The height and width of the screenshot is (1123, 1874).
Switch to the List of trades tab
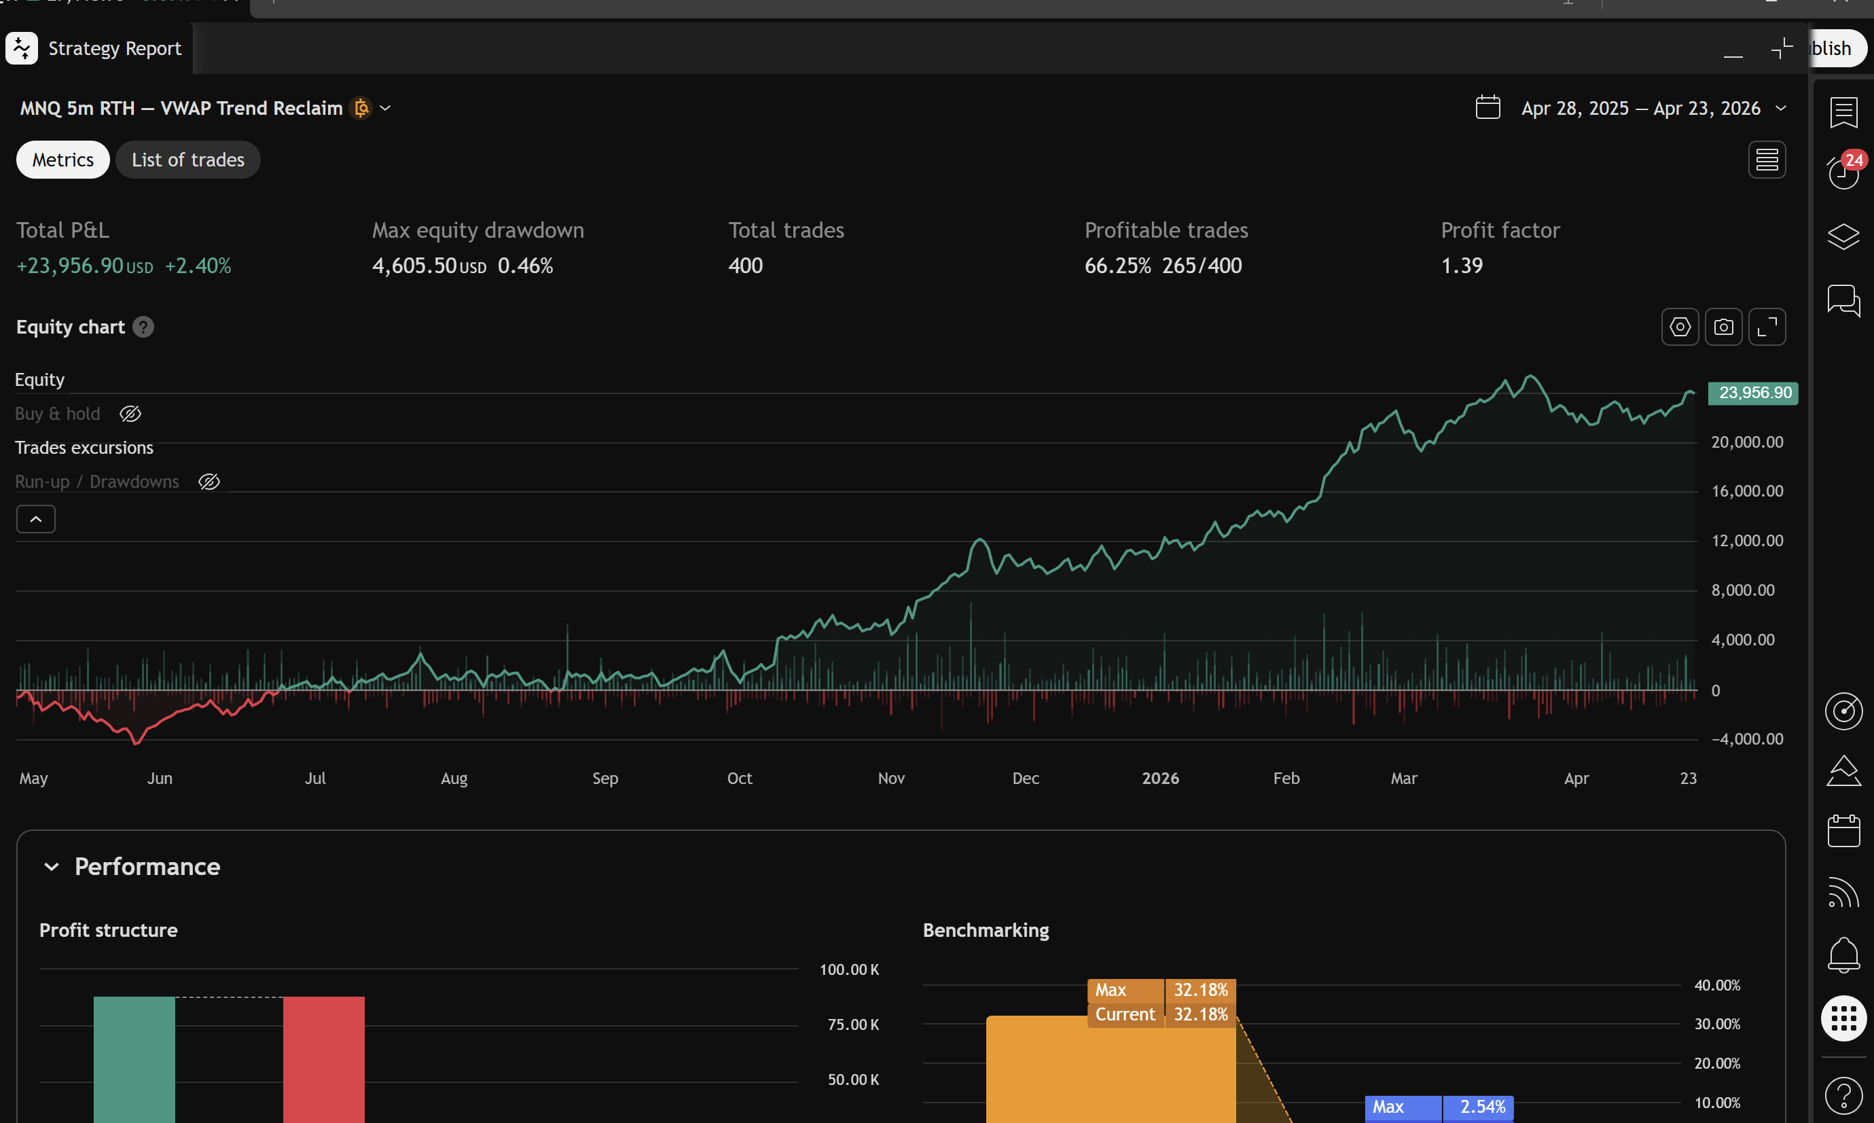187,160
